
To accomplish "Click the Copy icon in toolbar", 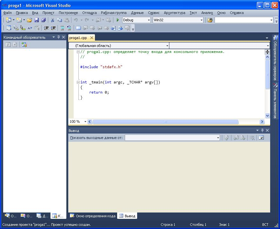I will pyautogui.click(x=59, y=20).
